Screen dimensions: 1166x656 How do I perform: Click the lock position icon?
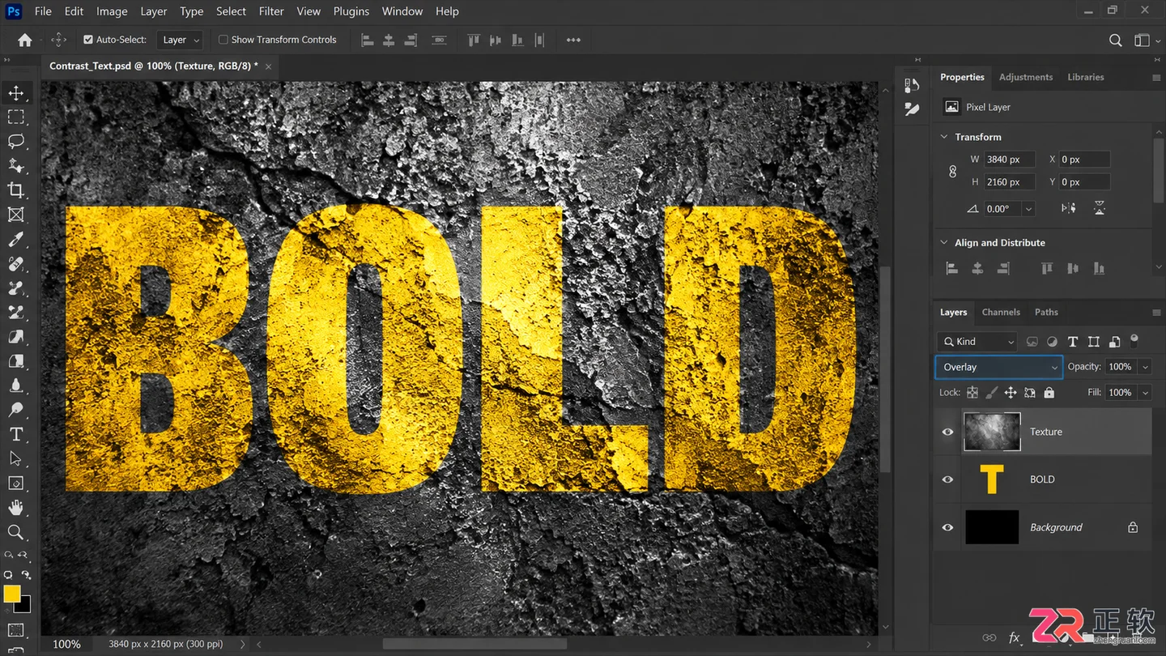click(1011, 393)
